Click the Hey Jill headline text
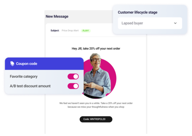The image size is (192, 136). (96, 49)
